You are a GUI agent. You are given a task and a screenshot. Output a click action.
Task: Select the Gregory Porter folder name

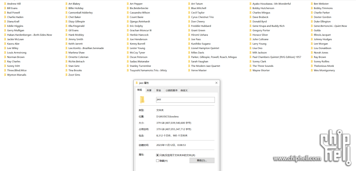261,30
